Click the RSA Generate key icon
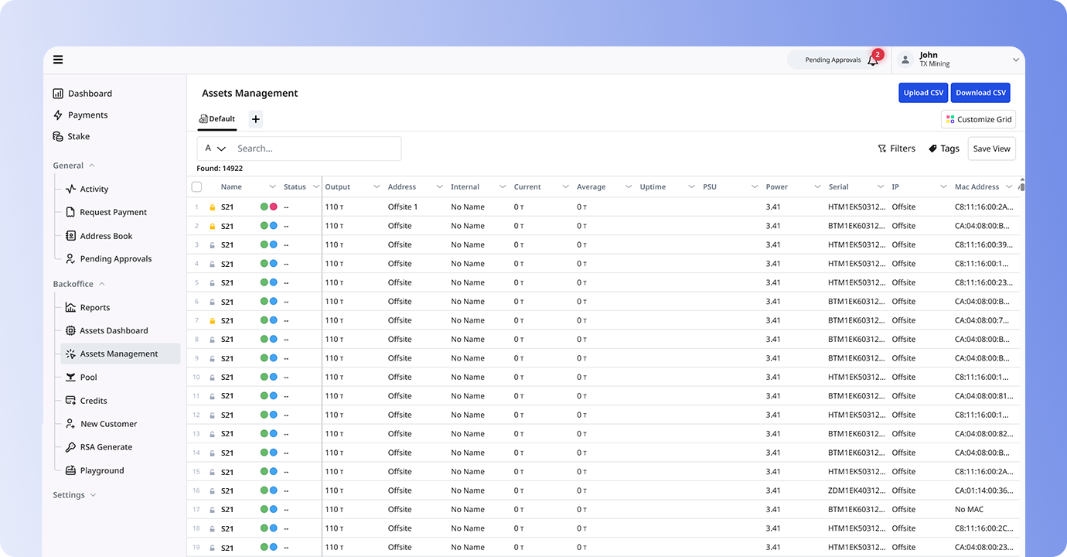Screen dimensions: 1067x557 point(70,447)
